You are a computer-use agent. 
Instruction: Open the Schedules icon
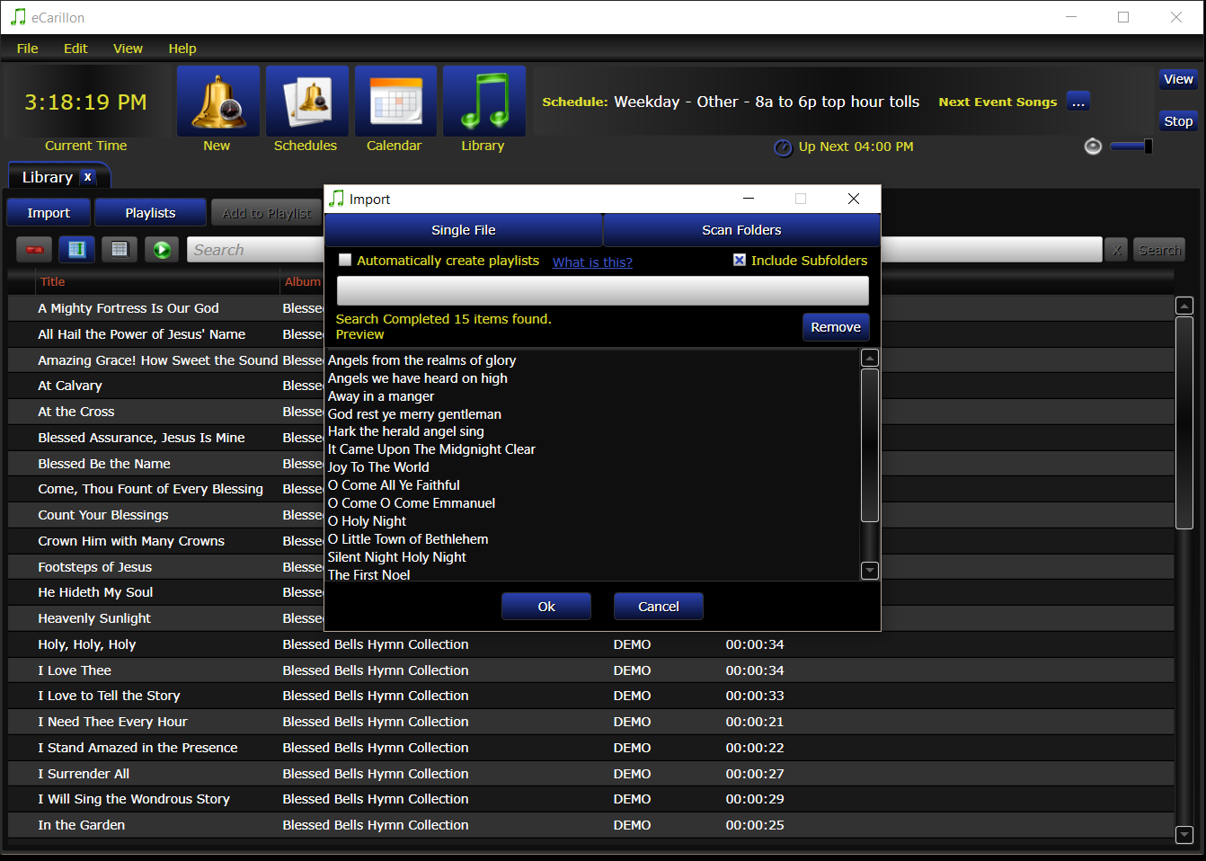[x=306, y=101]
